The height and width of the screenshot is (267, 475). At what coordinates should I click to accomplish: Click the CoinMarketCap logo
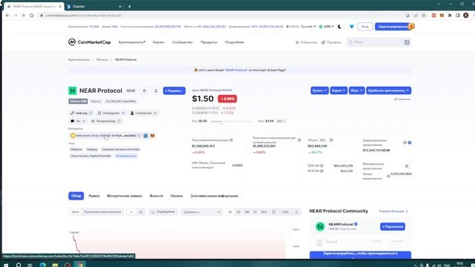tap(89, 42)
